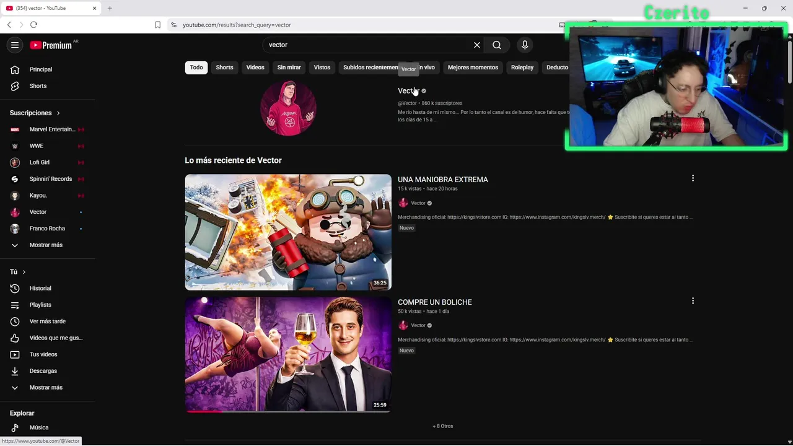Play COMPRE UN BOLICHE thumbnail
The image size is (793, 446).
point(288,354)
